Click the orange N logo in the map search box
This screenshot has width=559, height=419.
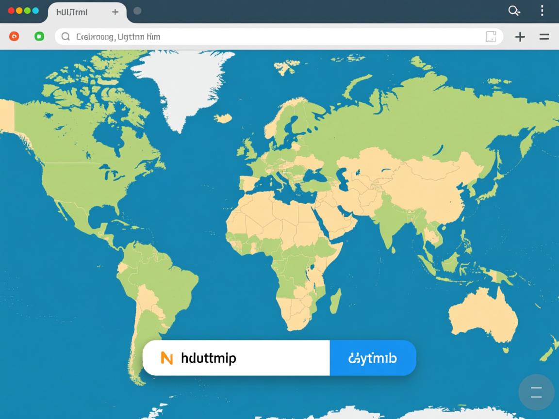pyautogui.click(x=166, y=358)
